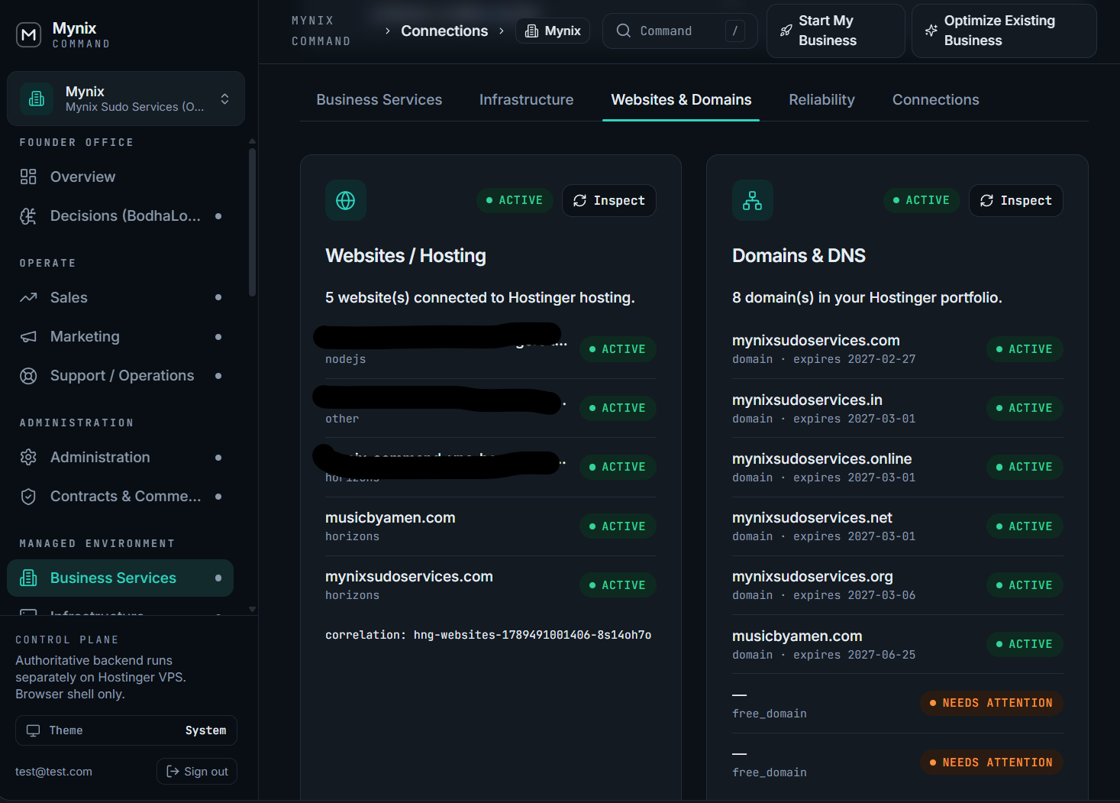The height and width of the screenshot is (803, 1120).
Task: Inspect the Websites / Hosting card
Action: [x=608, y=200]
